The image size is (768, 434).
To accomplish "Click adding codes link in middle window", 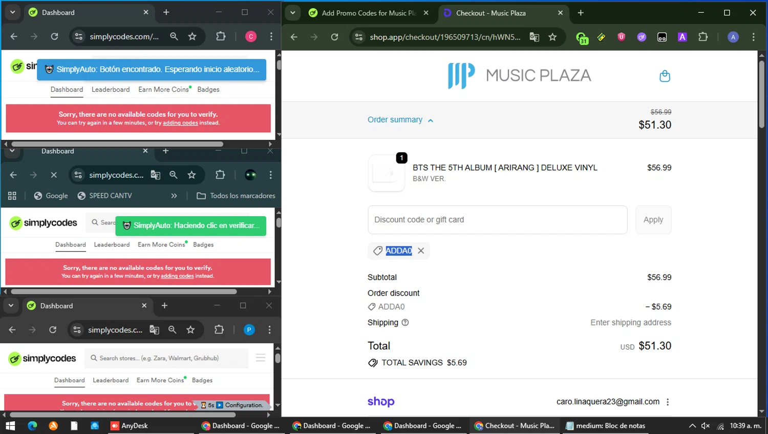I will pos(177,276).
